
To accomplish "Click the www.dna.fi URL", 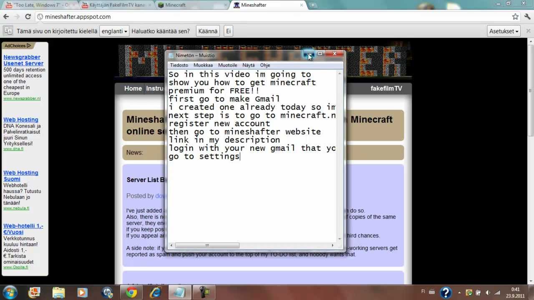I will coord(13,149).
